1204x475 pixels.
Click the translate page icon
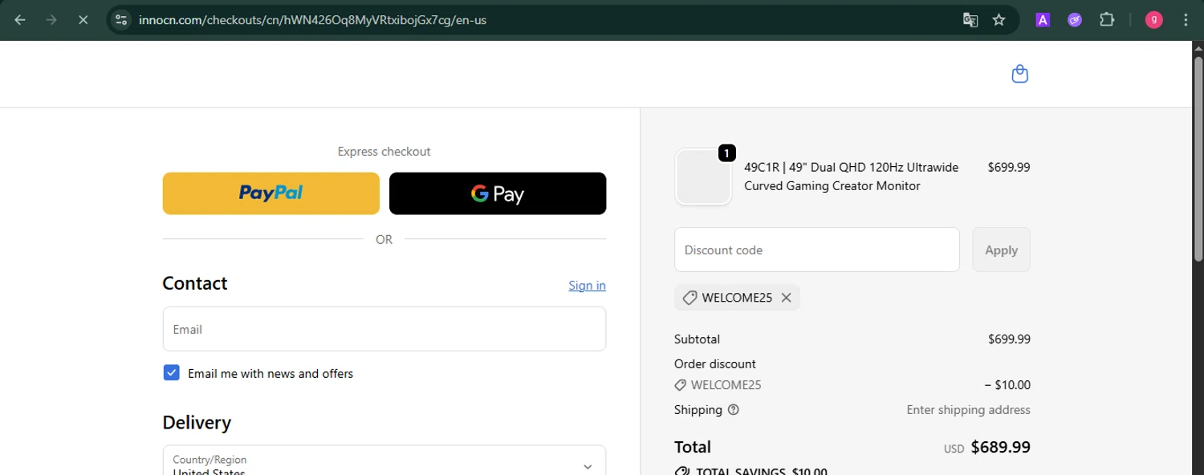[970, 20]
